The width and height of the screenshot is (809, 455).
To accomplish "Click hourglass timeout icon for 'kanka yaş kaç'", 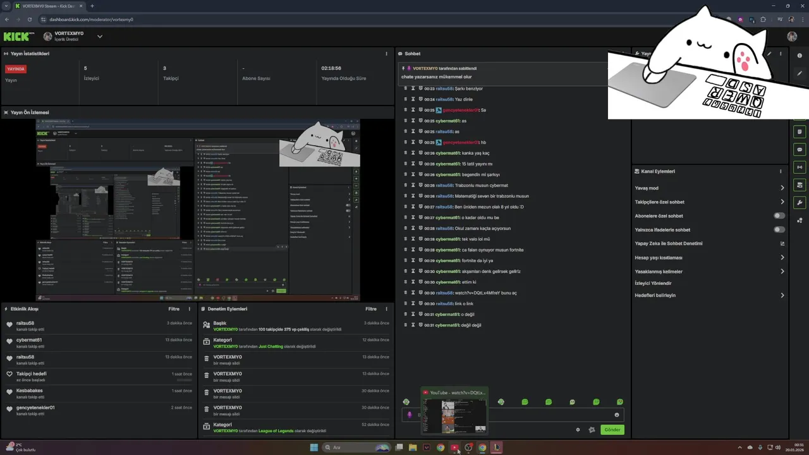I will click(x=413, y=153).
